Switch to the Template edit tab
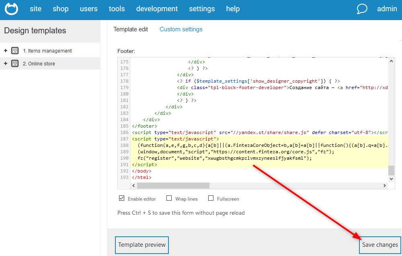Viewport: 402px width, 256px height. [131, 29]
